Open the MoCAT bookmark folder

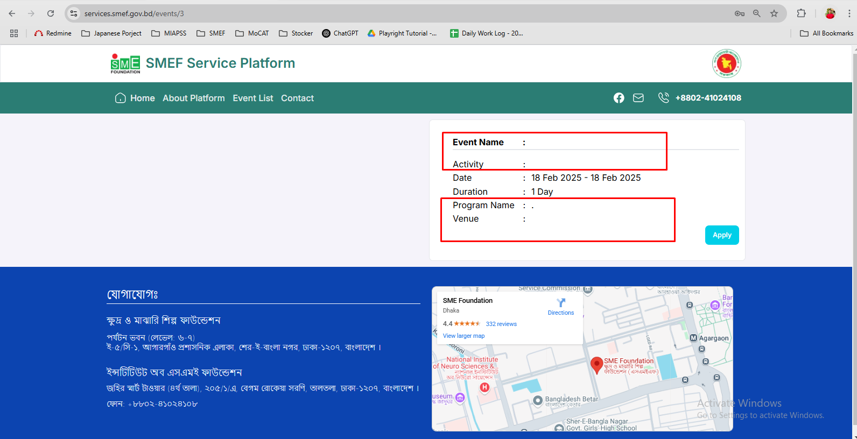click(252, 33)
